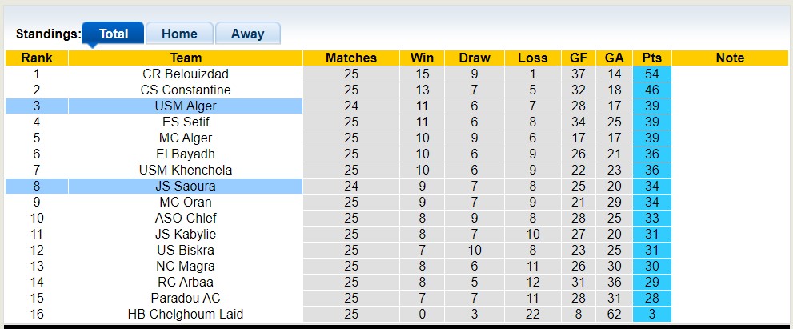Click the El Bayadh team name
The height and width of the screenshot is (329, 793).
(186, 154)
